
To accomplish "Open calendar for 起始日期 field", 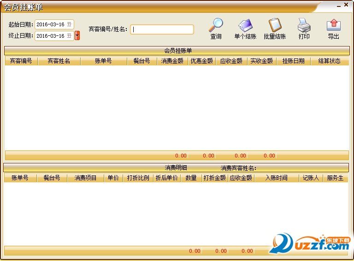I will point(69,24).
